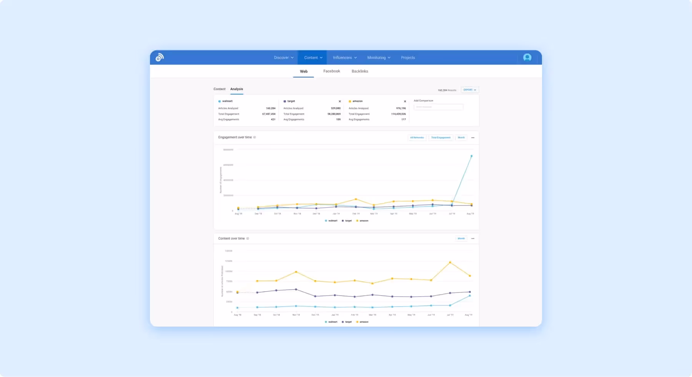Open the Total Engagement metric dropdown

tap(441, 137)
